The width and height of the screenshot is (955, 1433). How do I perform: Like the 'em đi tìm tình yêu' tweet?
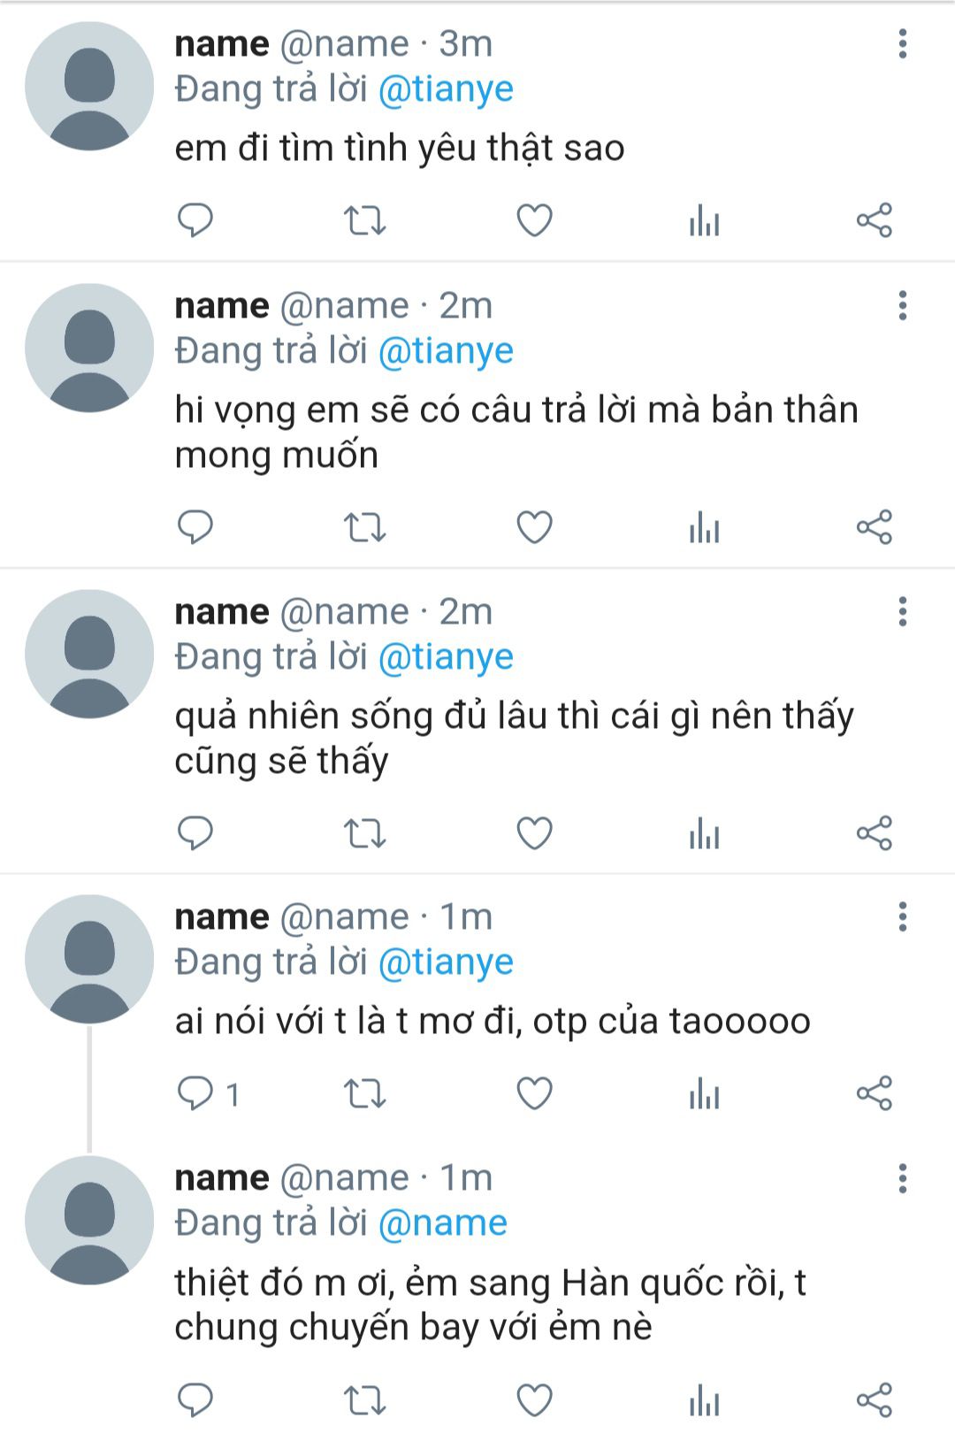(x=534, y=220)
